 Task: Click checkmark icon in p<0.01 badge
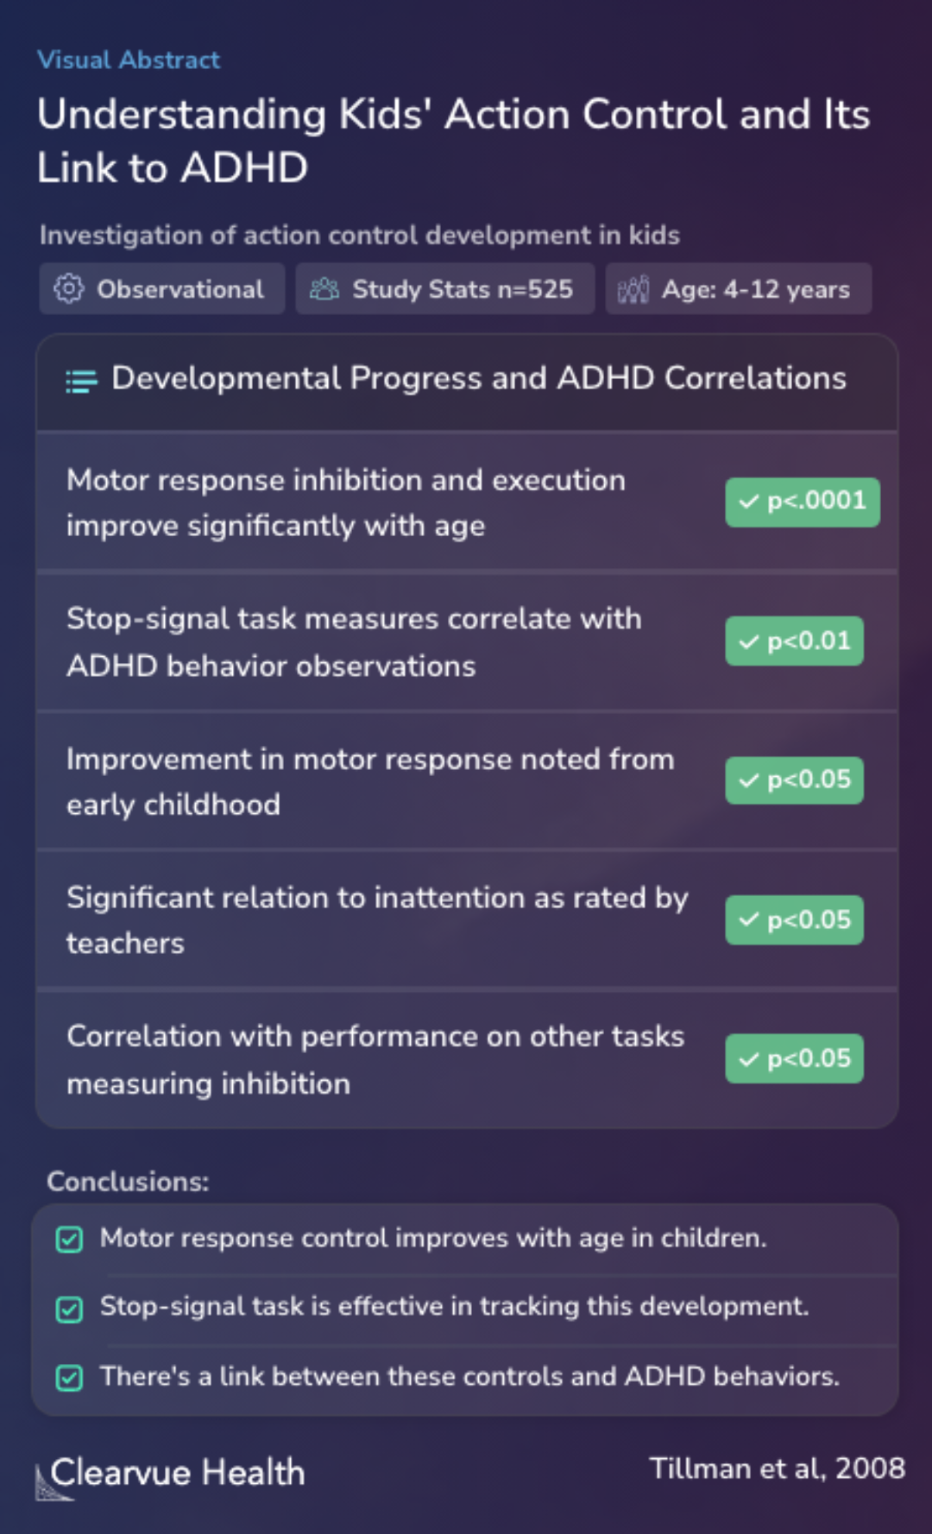point(749,641)
